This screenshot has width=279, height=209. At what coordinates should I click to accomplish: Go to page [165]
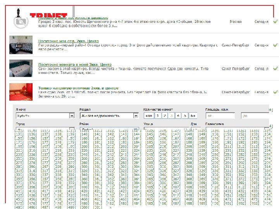tap(150, 138)
